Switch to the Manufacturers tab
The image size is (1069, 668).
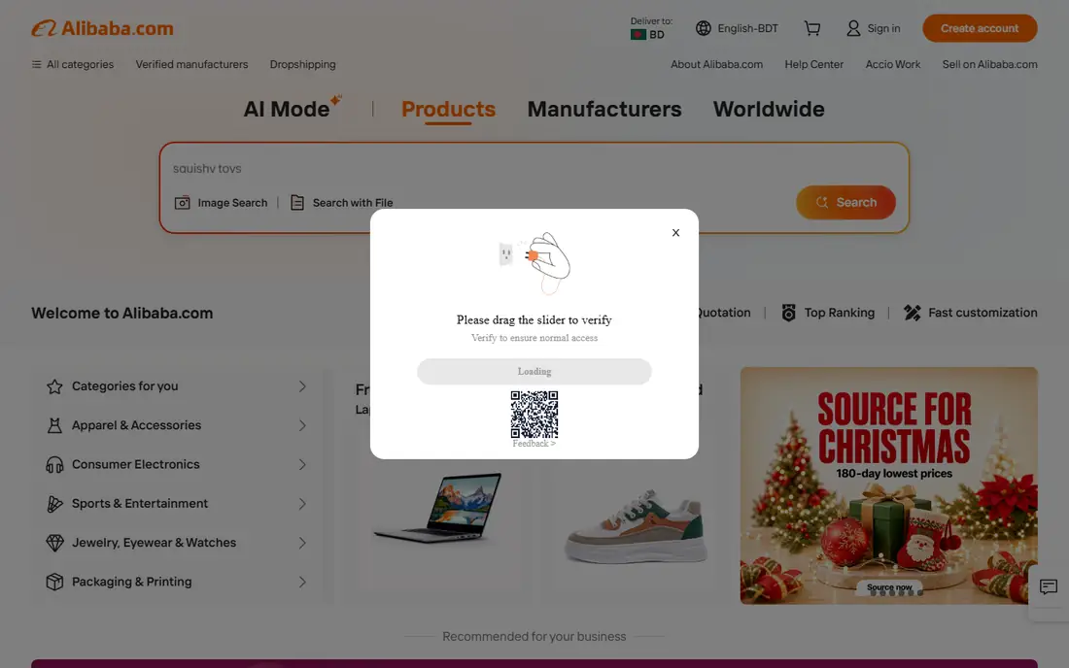point(604,109)
